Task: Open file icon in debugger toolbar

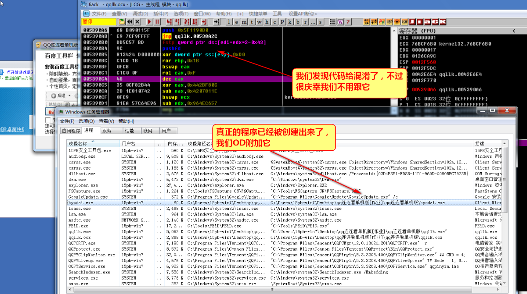Action: [x=123, y=21]
